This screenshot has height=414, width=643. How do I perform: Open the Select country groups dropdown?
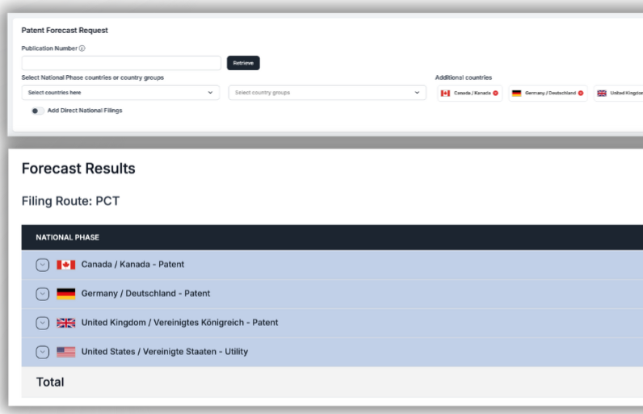pos(327,93)
